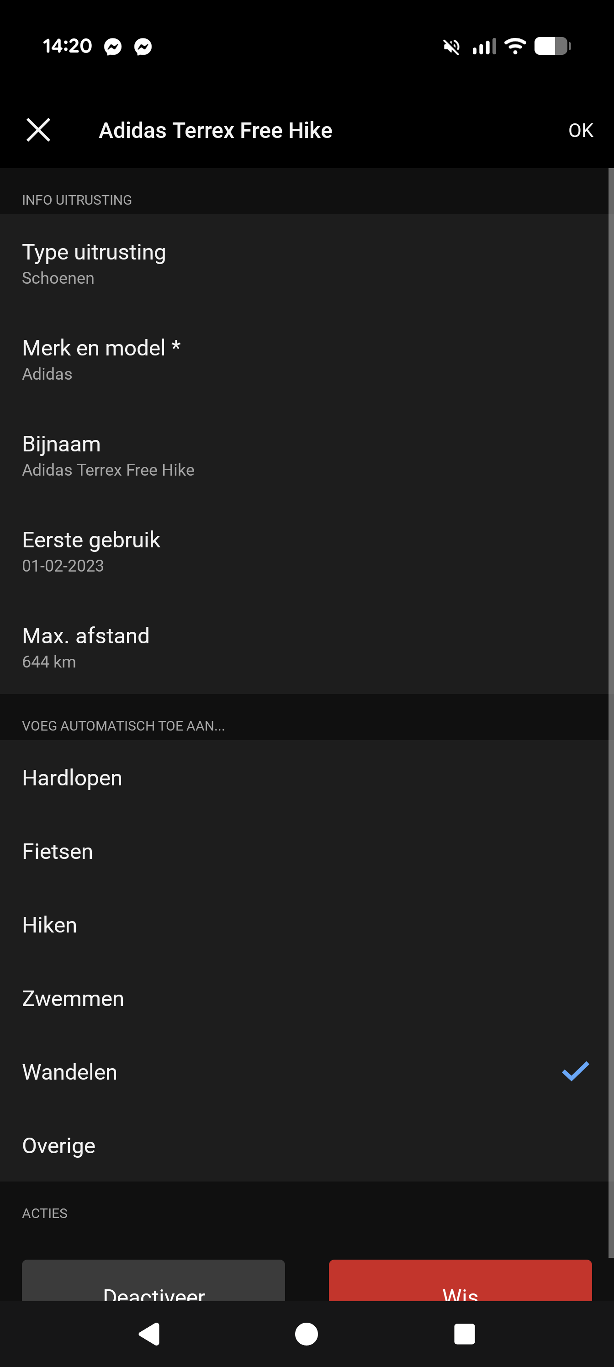The height and width of the screenshot is (1367, 614).
Task: Tap the Wi-Fi status icon
Action: (x=515, y=46)
